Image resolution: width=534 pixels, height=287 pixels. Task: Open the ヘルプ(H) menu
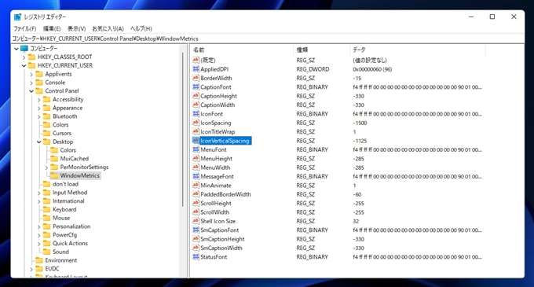(141, 28)
